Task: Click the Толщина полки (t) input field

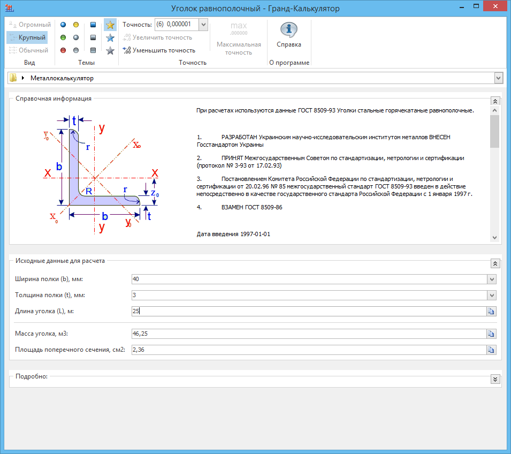Action: 309,295
